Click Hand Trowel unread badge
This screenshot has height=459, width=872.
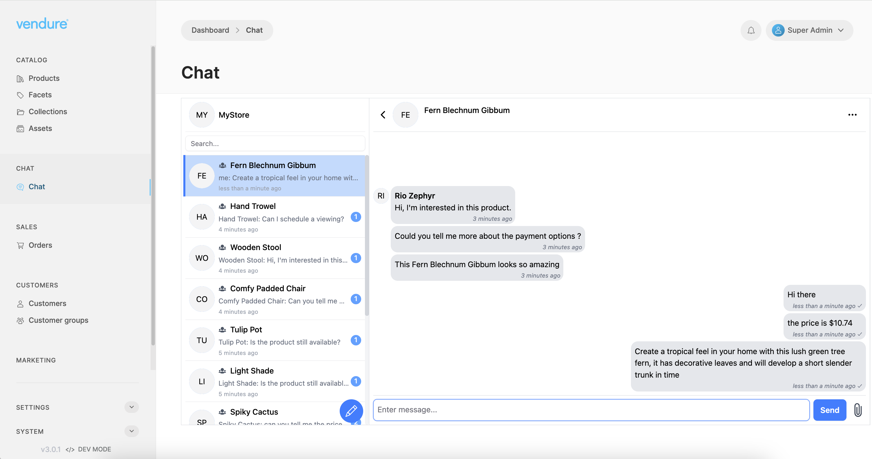[356, 217]
